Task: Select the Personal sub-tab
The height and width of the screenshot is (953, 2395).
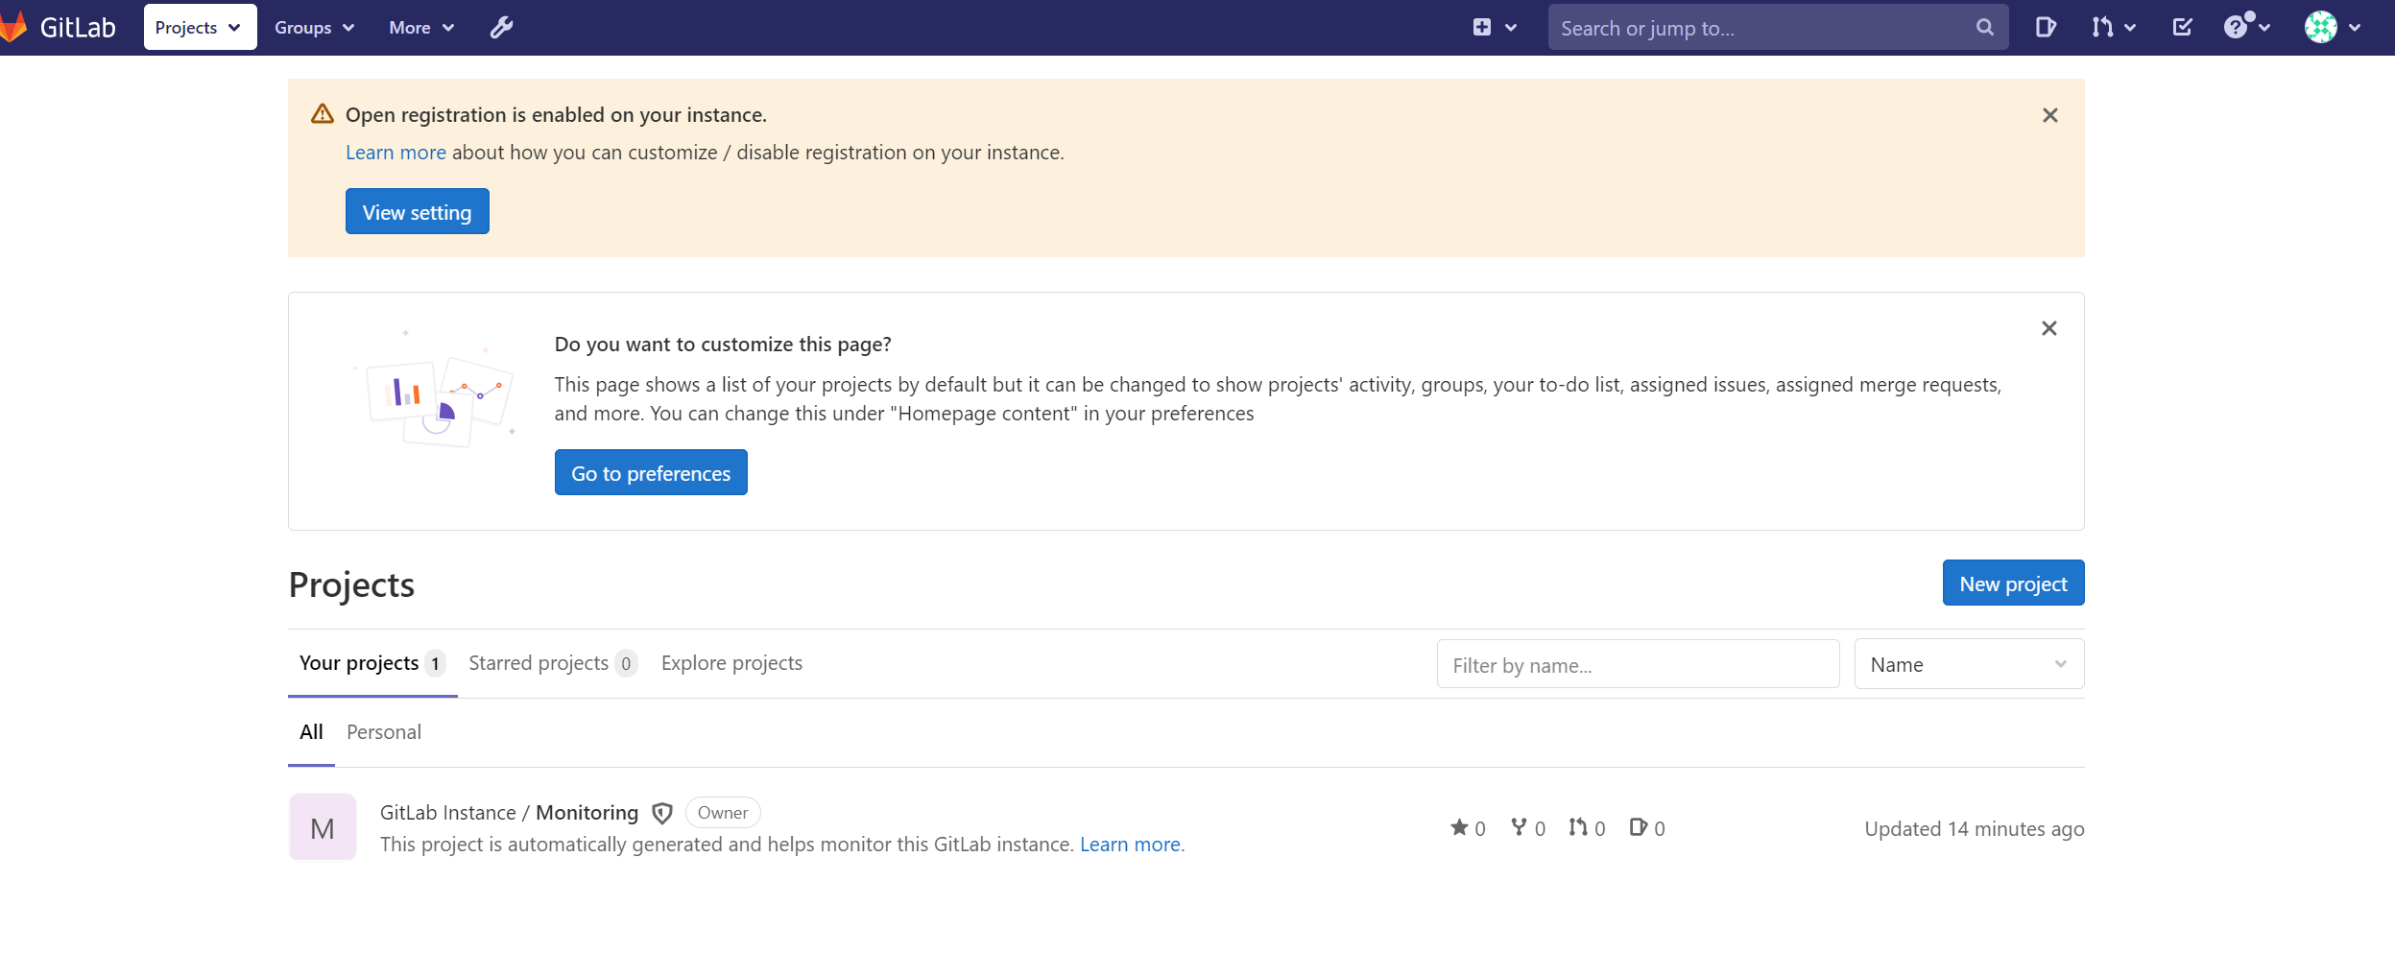Action: click(384, 732)
